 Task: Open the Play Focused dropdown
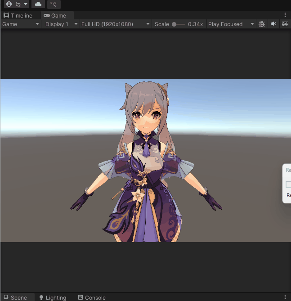tap(231, 24)
